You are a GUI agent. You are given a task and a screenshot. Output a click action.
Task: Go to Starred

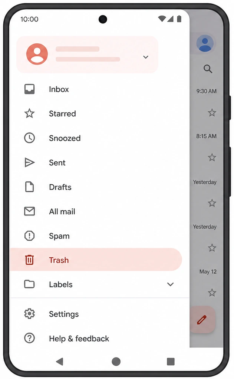coord(62,113)
